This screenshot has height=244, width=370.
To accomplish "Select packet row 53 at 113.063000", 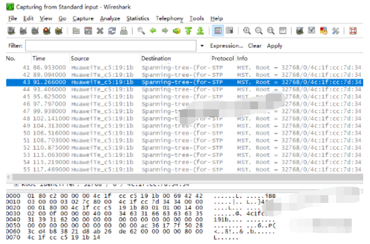I will click(x=184, y=155).
